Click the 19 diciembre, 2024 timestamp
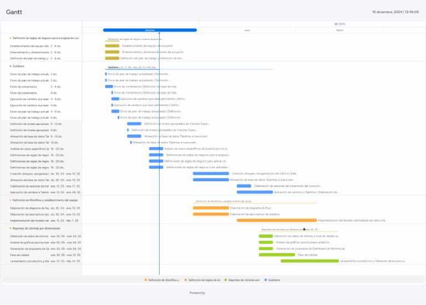 point(395,12)
